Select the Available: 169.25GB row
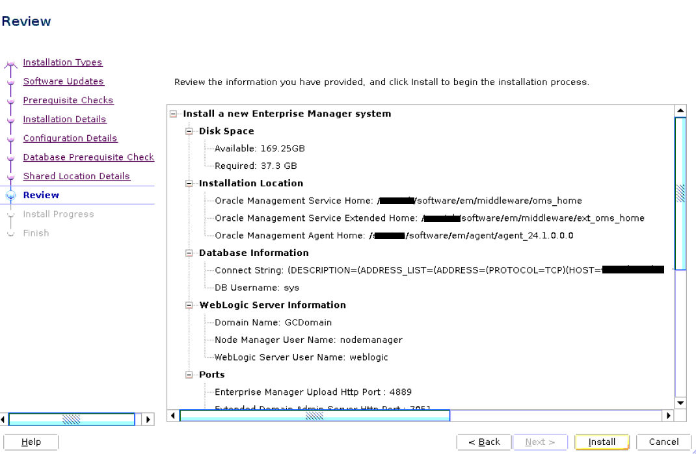The image size is (696, 454). [x=260, y=149]
